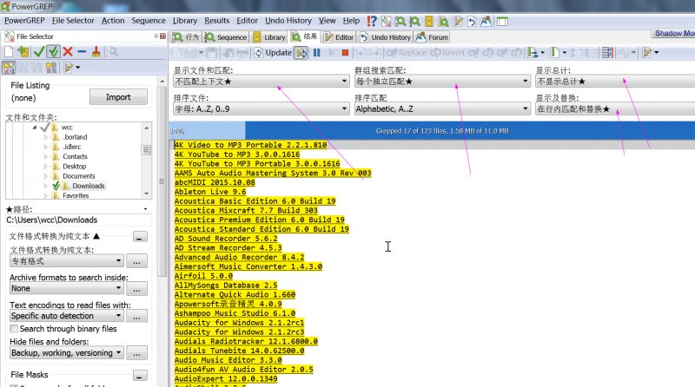Click the column lines icon in results toolbar
Image resolution: width=695 pixels, height=387 pixels.
(x=606, y=53)
